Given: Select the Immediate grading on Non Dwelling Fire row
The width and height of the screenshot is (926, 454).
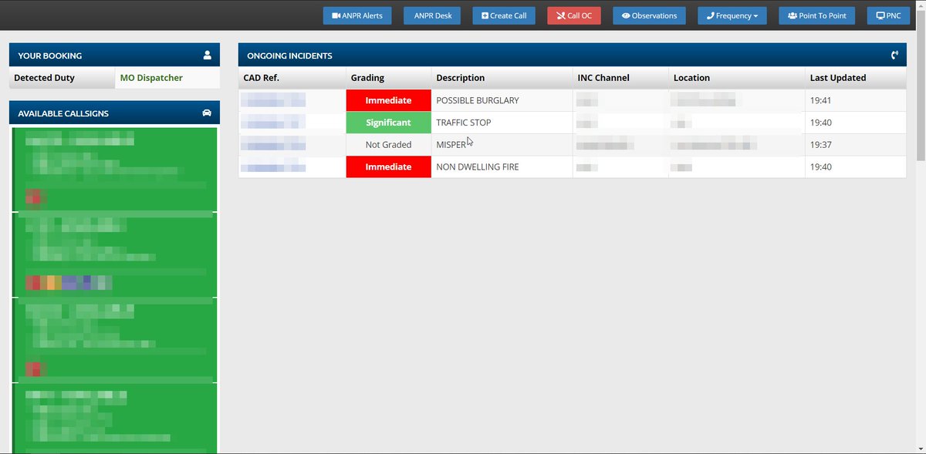Looking at the screenshot, I should [x=388, y=167].
